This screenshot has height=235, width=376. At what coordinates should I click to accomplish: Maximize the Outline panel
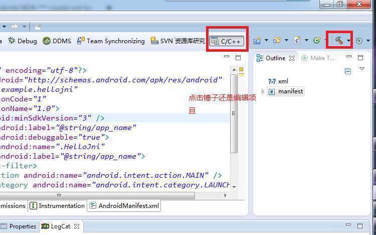tap(360, 58)
